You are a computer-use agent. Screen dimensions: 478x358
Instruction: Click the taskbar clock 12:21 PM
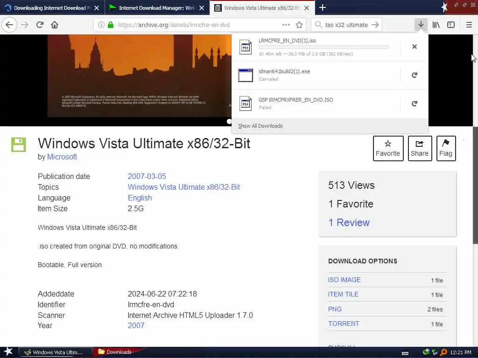coord(460,352)
